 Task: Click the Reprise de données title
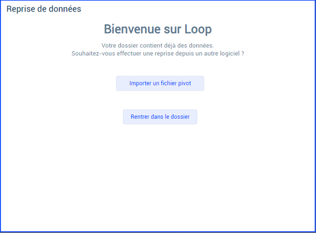(x=44, y=9)
